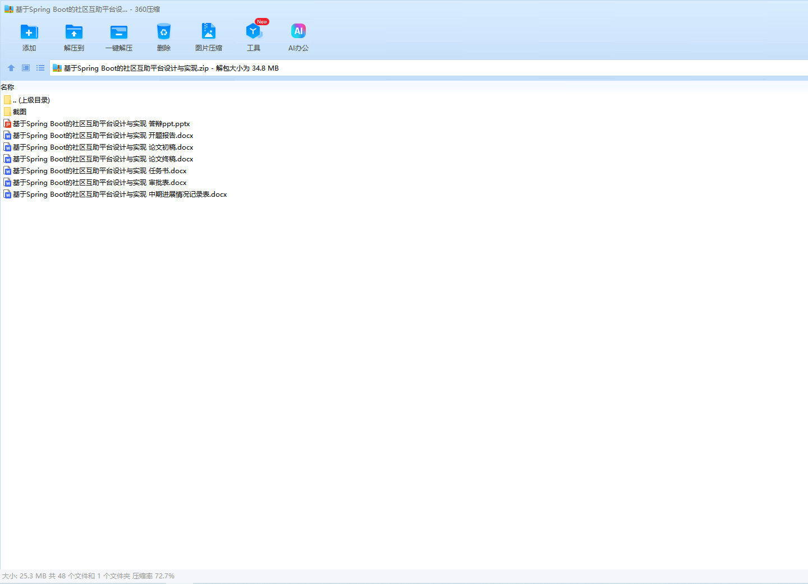
Task: Select file name 中期进展情况记录表.docx
Action: pyautogui.click(x=120, y=194)
